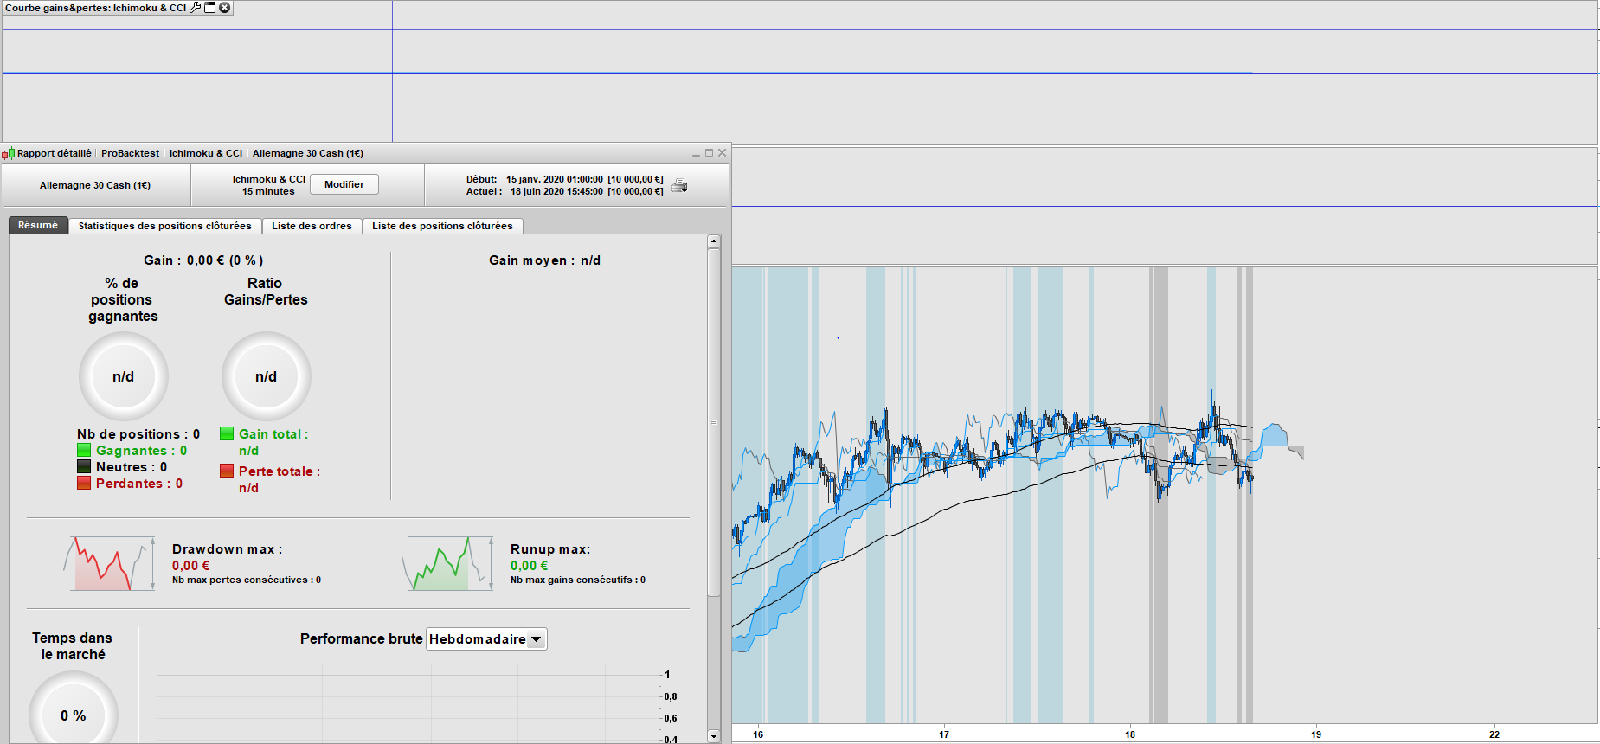This screenshot has width=1600, height=744.
Task: Open Statistiques des positions clôturées tab
Action: 164,226
